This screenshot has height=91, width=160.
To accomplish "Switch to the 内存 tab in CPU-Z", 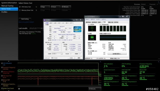I will pyautogui.click(x=59, y=23).
